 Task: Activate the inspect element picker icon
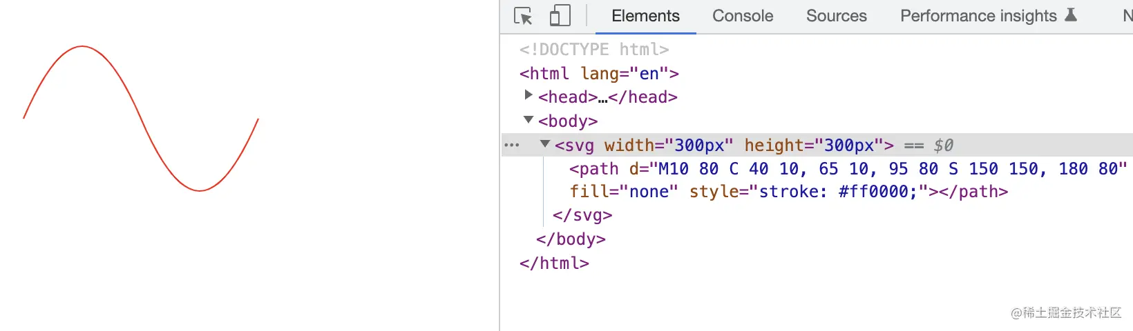click(x=523, y=16)
